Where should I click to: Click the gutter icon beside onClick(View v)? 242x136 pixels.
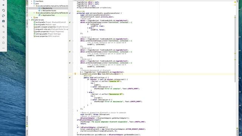(x=70, y=77)
